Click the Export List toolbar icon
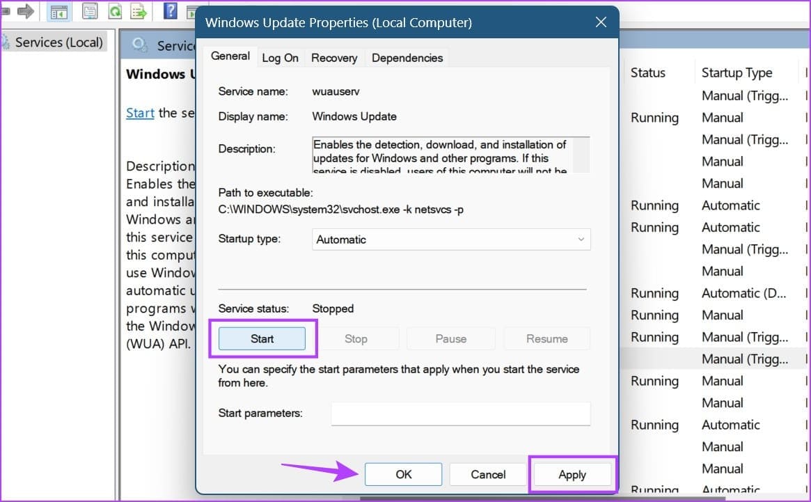The image size is (811, 502). coord(138,11)
